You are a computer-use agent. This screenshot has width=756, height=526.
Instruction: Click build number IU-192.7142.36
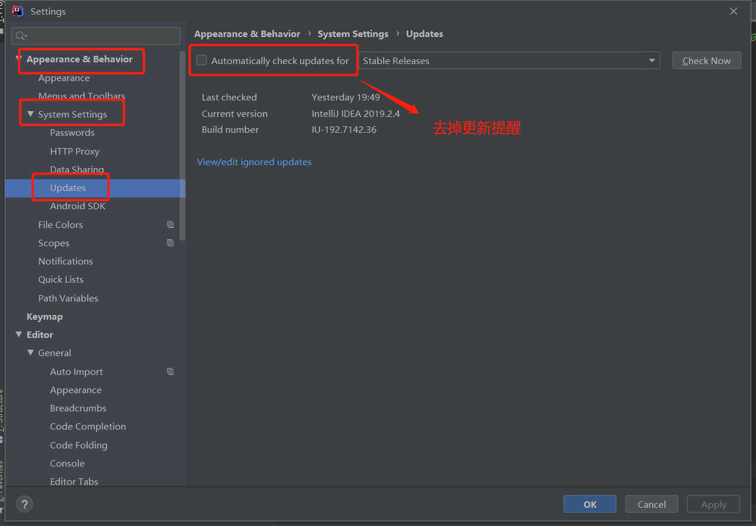click(x=344, y=129)
